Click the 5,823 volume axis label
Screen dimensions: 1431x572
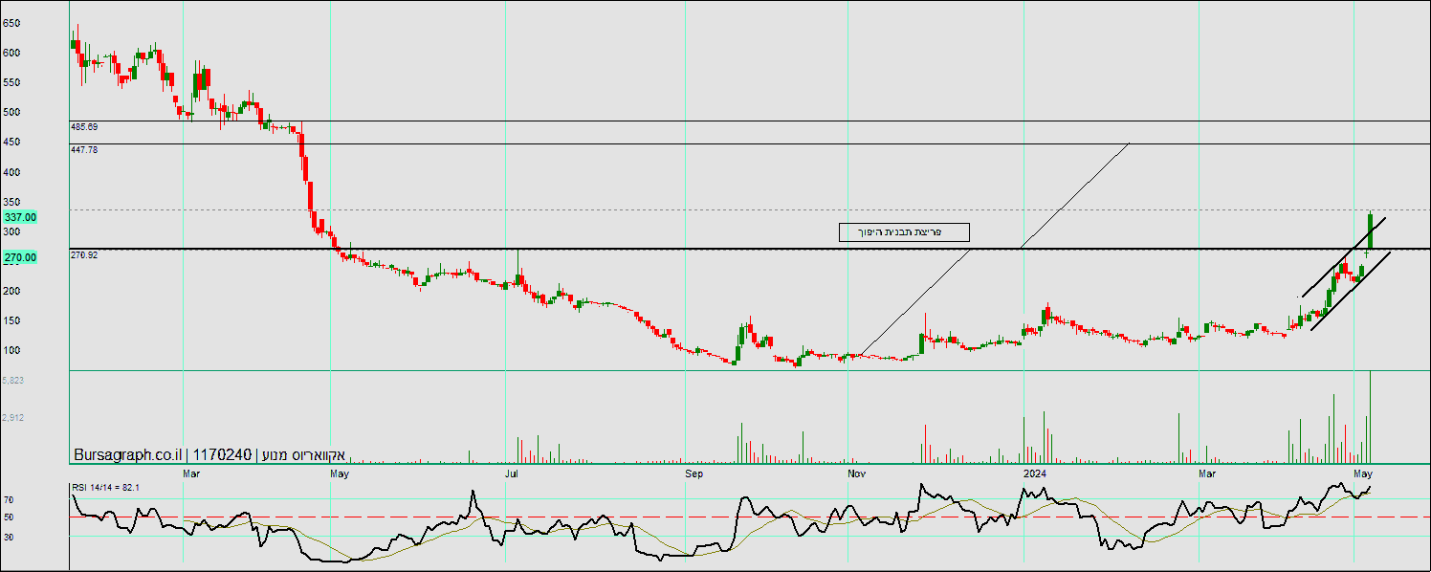13,380
